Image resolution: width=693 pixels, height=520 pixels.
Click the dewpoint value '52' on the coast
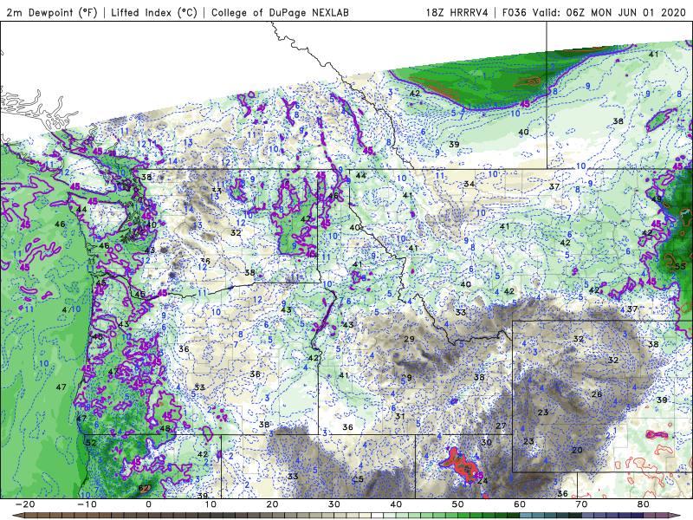[x=91, y=443]
